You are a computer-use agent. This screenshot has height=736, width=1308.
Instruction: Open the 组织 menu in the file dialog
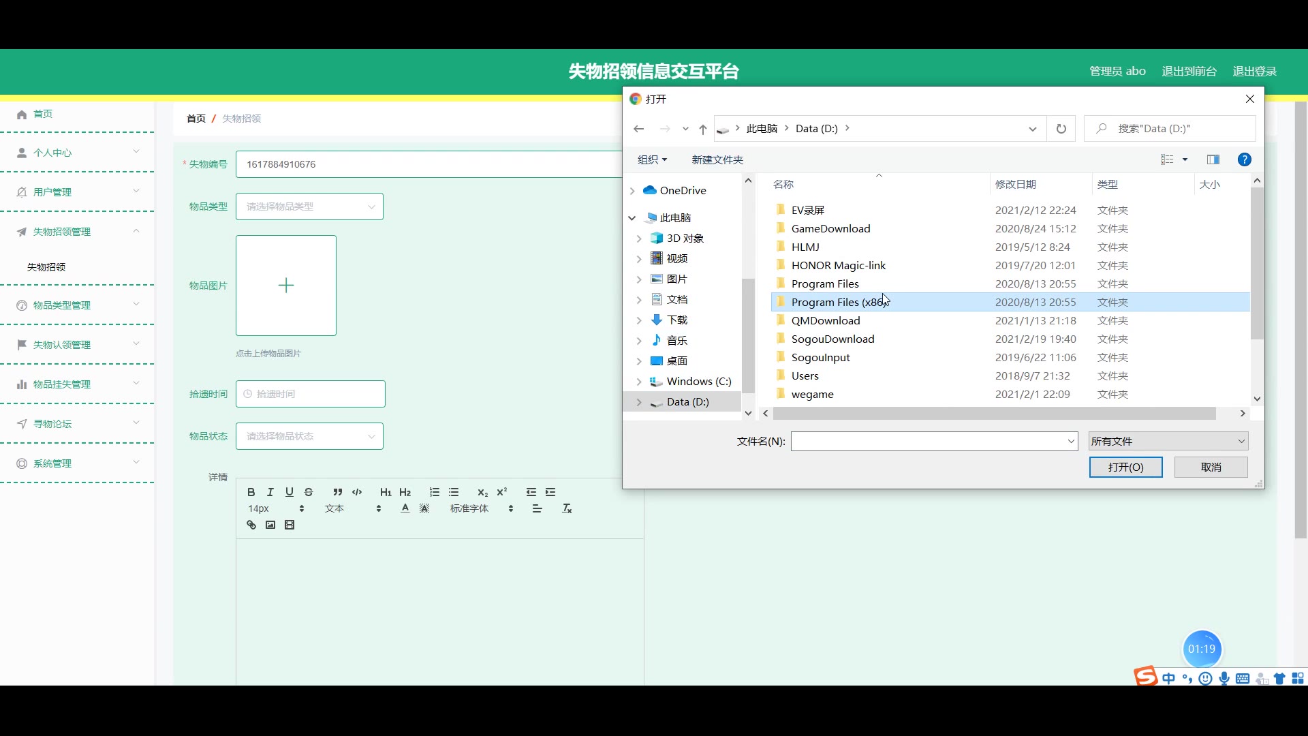point(651,159)
